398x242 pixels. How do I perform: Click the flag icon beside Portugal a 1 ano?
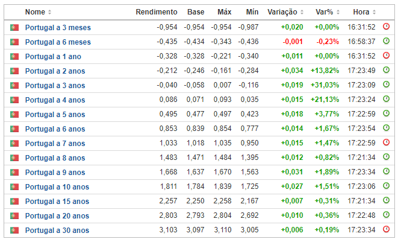pos(14,57)
